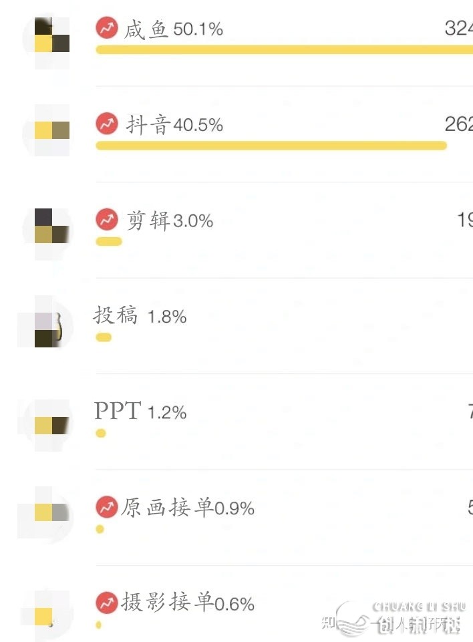
Task: Open the pixelated avatar in the 咸鱼 row
Action: coord(47,41)
